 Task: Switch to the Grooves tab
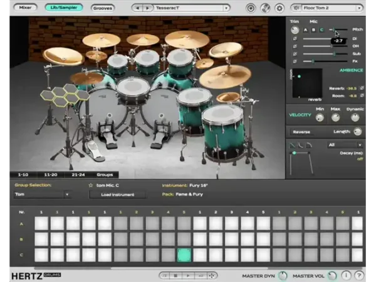click(x=103, y=8)
